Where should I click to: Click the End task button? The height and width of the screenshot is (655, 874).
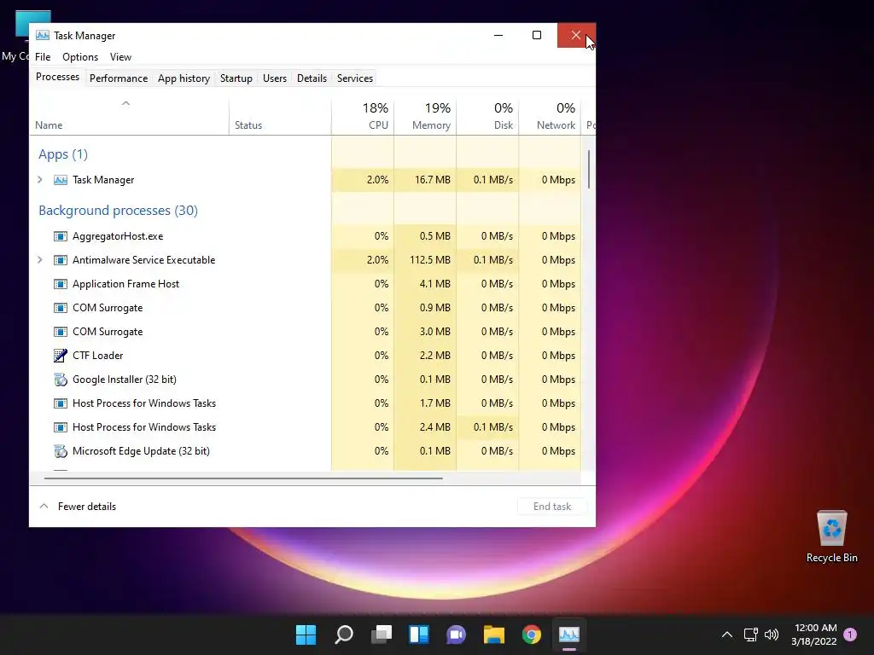552,507
